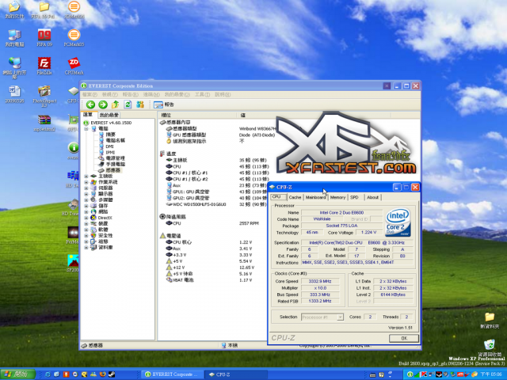507x380 pixels.
Task: Click the Core Speed value field in CPU-Z
Action: pyautogui.click(x=320, y=281)
